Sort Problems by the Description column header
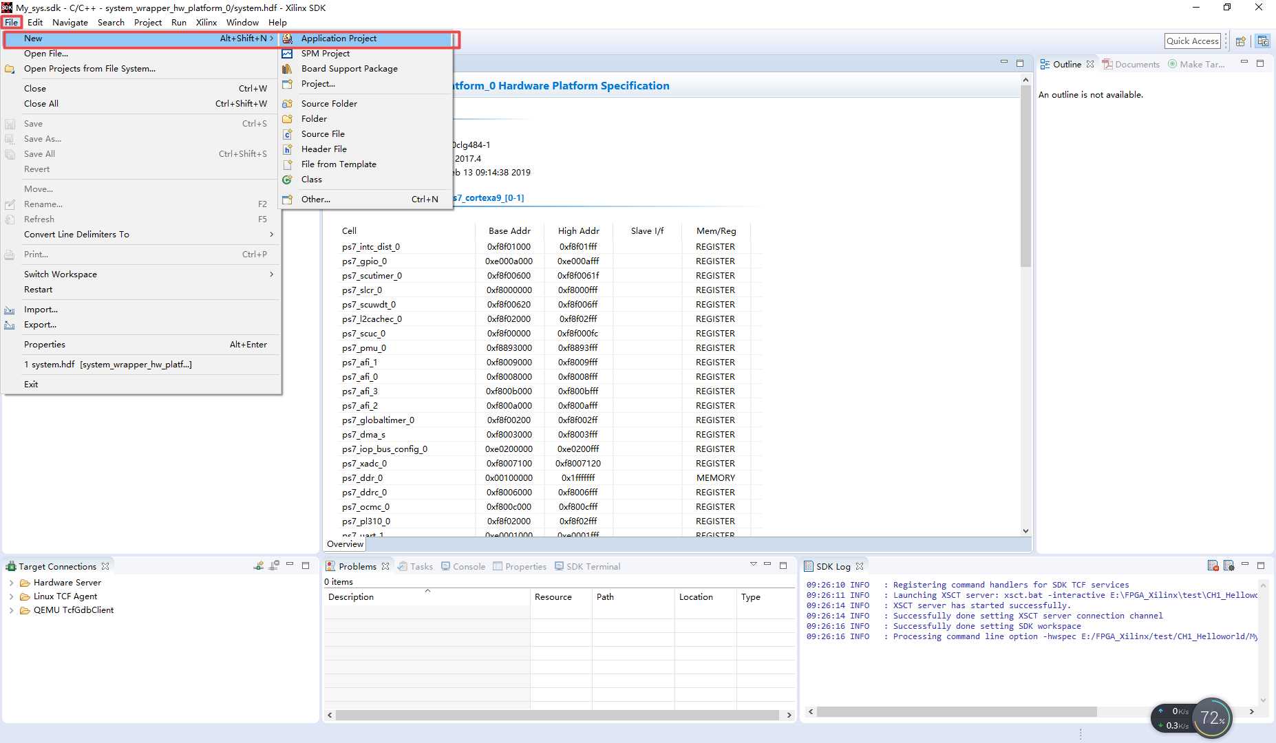The image size is (1276, 743). click(x=427, y=597)
